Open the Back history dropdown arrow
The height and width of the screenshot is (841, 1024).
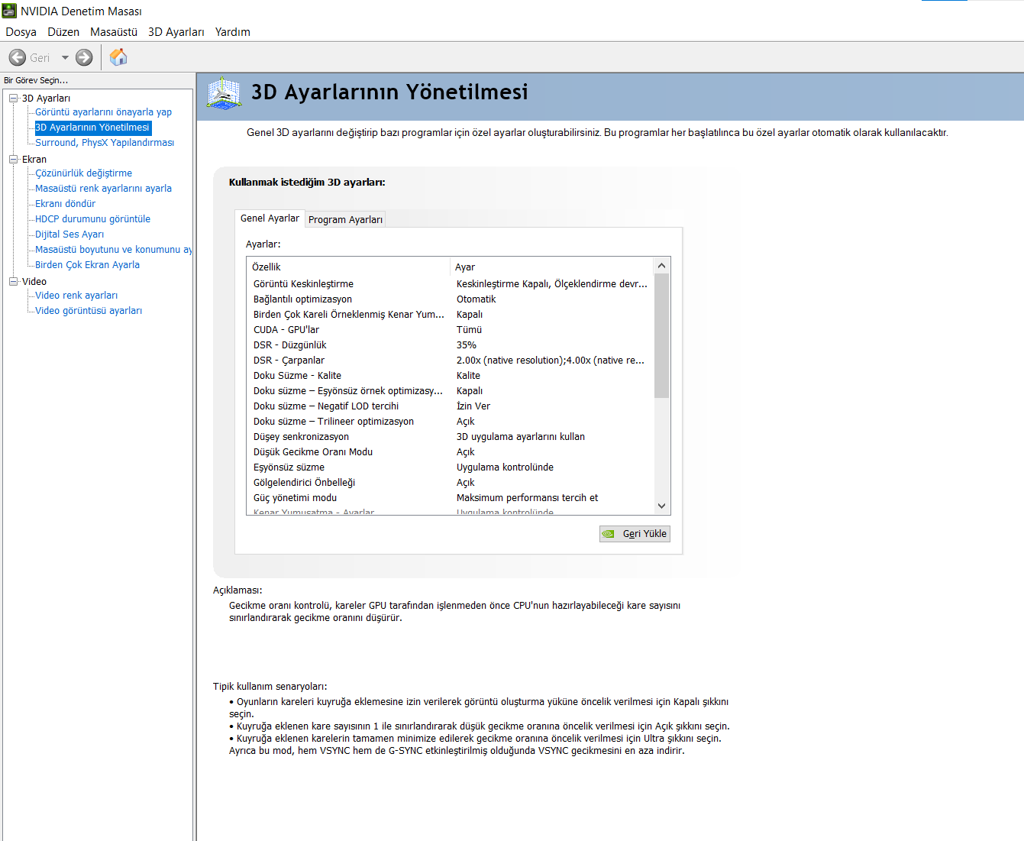pyautogui.click(x=65, y=57)
